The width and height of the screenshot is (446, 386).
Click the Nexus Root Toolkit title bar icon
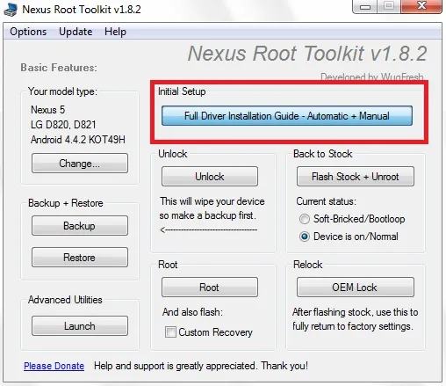(x=11, y=9)
